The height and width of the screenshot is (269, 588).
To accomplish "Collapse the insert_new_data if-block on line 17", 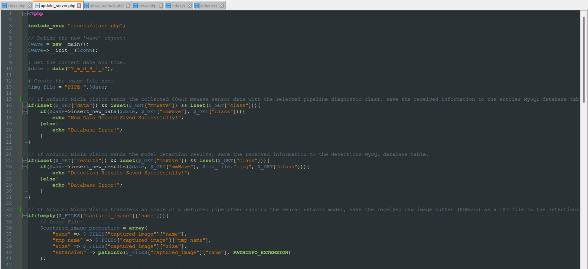I will (x=25, y=112).
